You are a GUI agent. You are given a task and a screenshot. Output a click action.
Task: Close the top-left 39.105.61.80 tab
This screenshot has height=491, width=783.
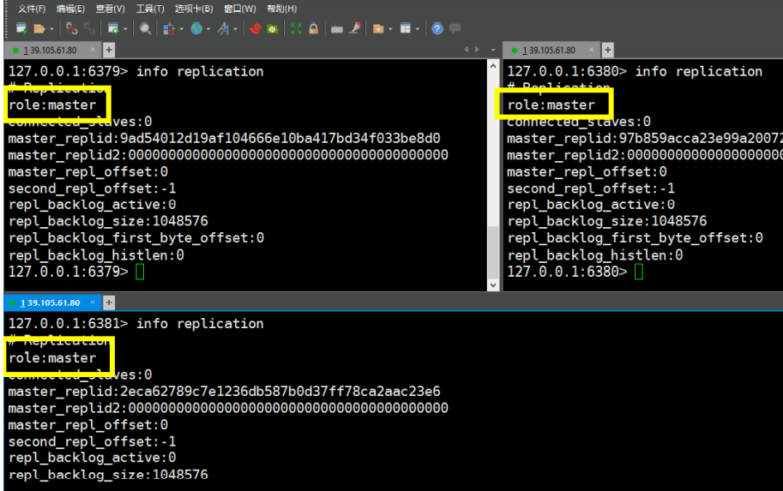point(93,51)
